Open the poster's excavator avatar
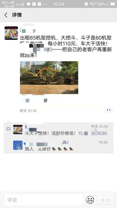Viewport: 117px width, 208px height. click(x=11, y=33)
